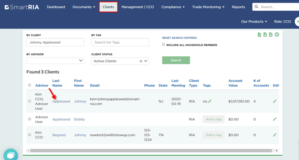
Task: Click first name Johnny in Begood row
Action: pos(80,135)
